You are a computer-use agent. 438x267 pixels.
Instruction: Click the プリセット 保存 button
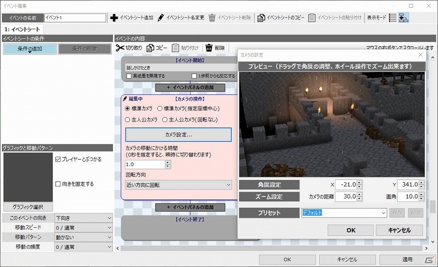coord(397,213)
